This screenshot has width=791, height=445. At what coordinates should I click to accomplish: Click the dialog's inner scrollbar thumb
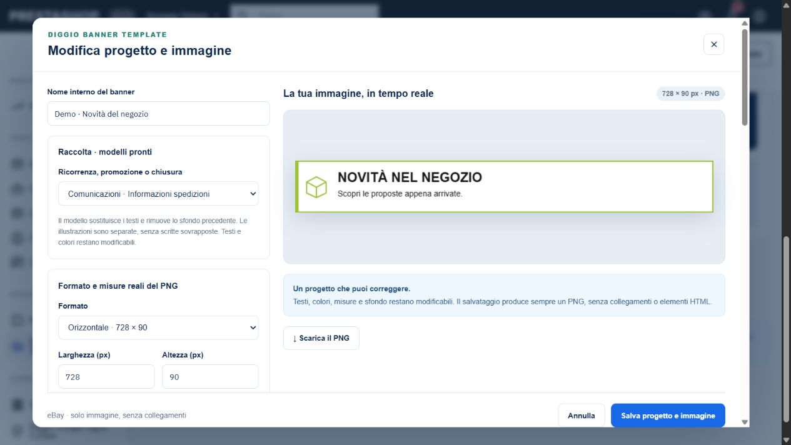744,76
